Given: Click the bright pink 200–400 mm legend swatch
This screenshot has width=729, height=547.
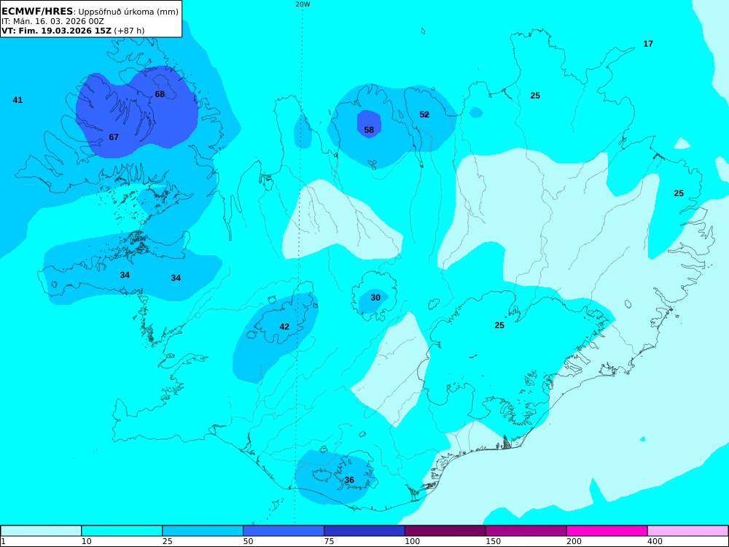Looking at the screenshot, I should 607,531.
